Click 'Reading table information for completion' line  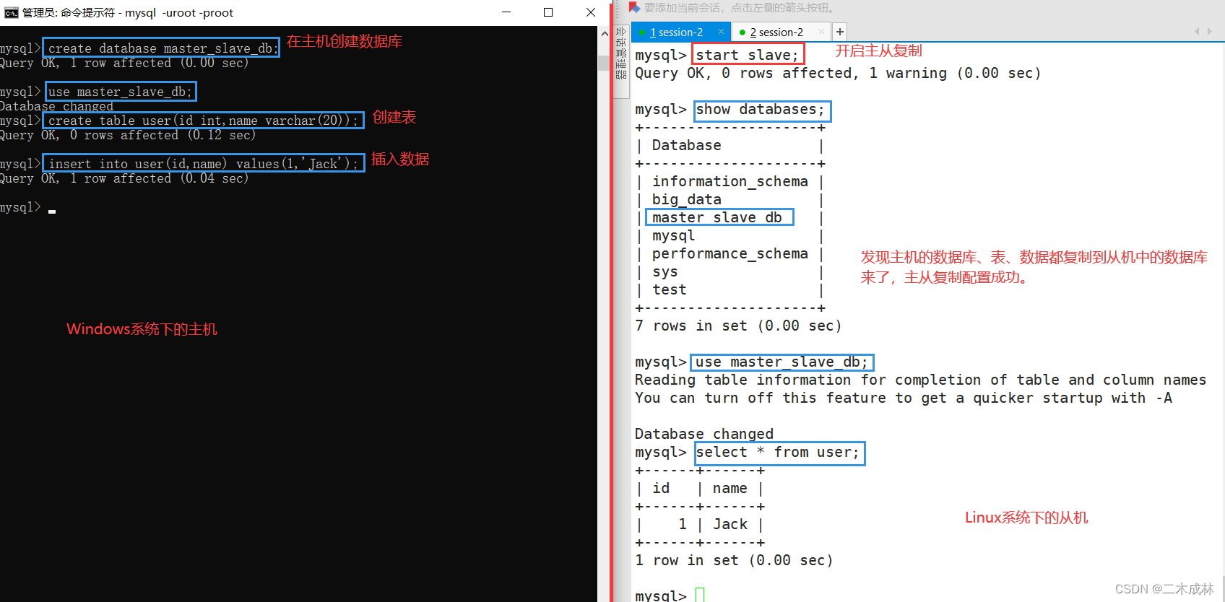point(921,380)
